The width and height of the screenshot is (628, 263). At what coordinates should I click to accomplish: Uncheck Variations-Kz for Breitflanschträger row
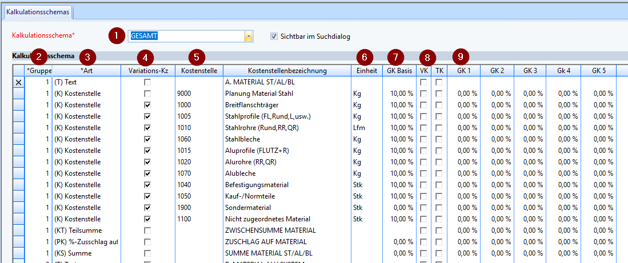coord(147,105)
